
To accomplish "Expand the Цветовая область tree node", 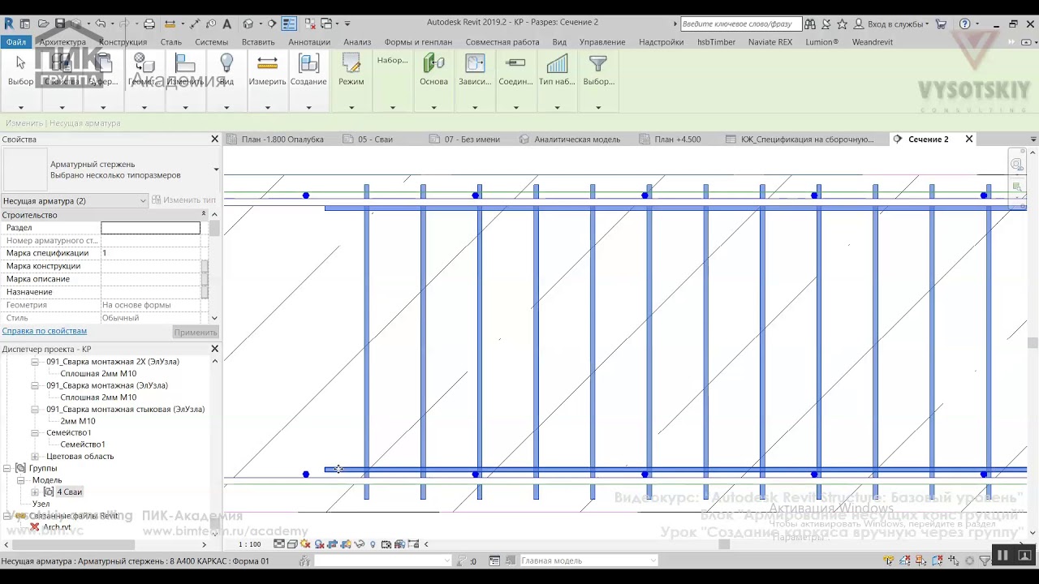I will (35, 457).
